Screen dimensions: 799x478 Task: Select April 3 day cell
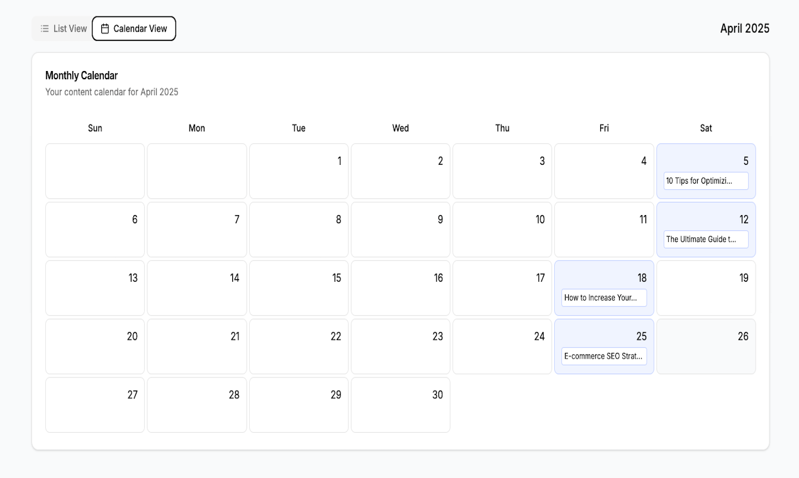click(502, 171)
